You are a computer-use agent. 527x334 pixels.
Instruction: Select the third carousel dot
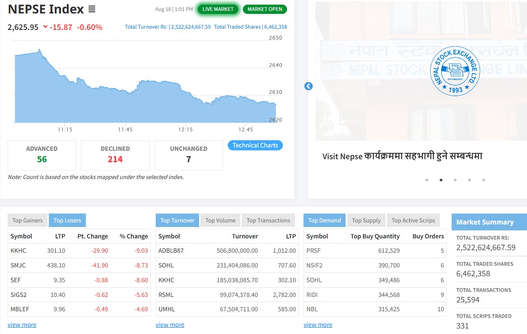pyautogui.click(x=455, y=180)
